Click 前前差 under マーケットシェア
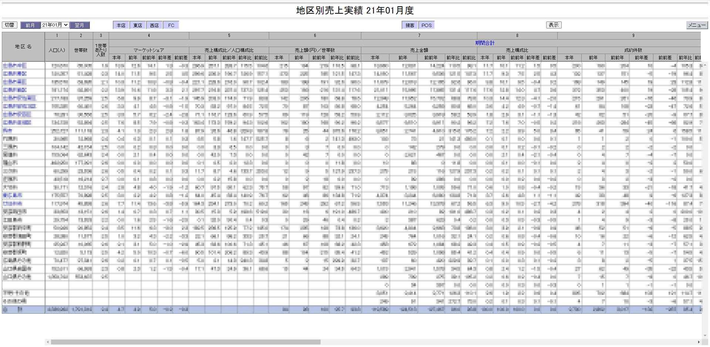 tap(181, 58)
